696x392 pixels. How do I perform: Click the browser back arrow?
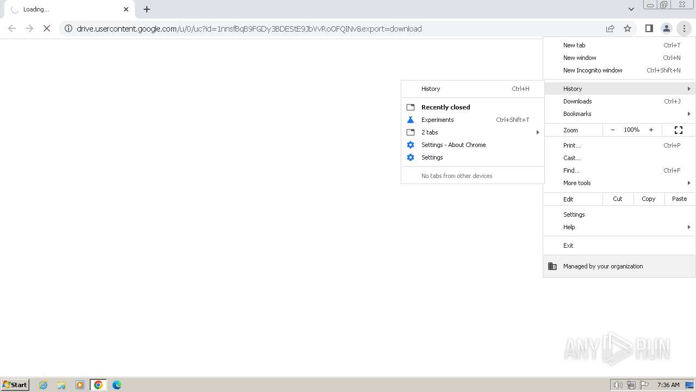click(x=12, y=28)
